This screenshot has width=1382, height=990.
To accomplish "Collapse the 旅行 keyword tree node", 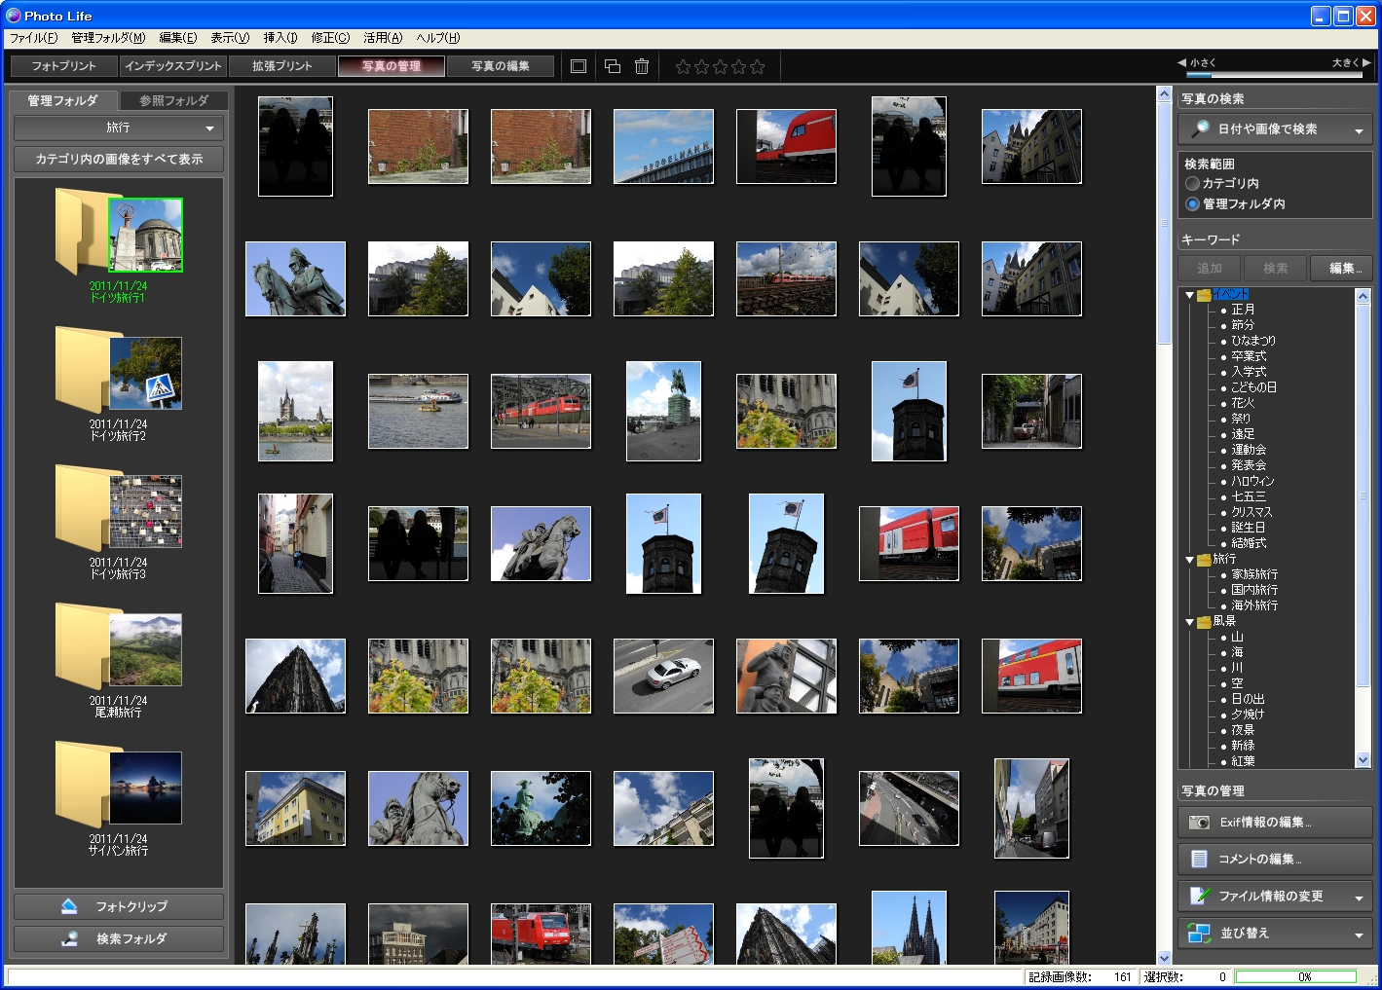I will click(x=1189, y=560).
